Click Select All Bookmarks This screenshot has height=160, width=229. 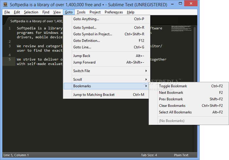point(189,112)
